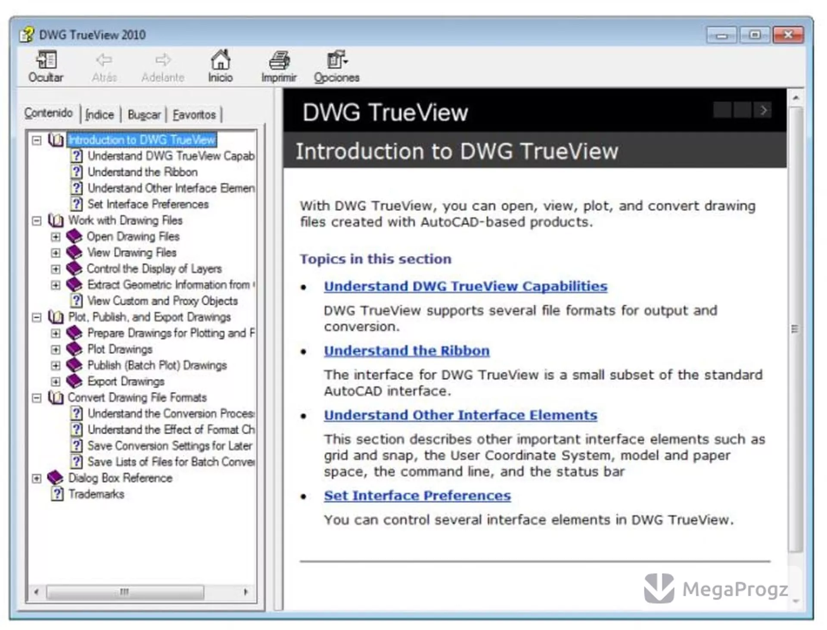Click next-page arrow in DWG TrueView header
827x630 pixels.
point(764,110)
